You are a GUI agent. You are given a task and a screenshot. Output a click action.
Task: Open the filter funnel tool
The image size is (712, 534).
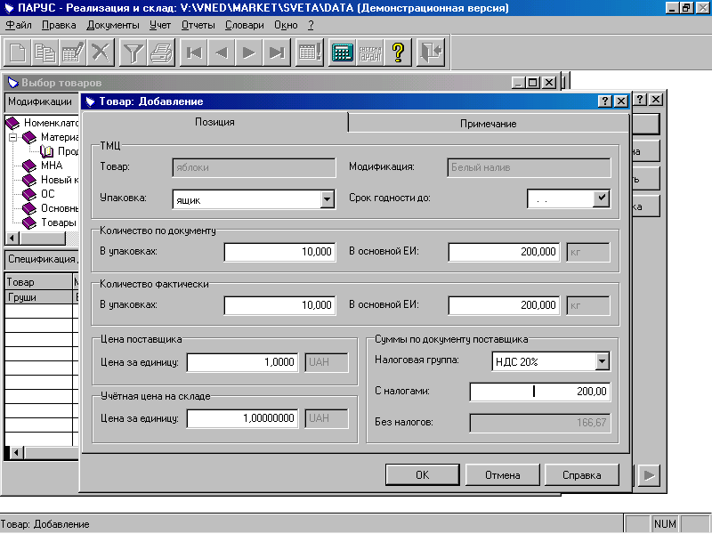pos(133,53)
